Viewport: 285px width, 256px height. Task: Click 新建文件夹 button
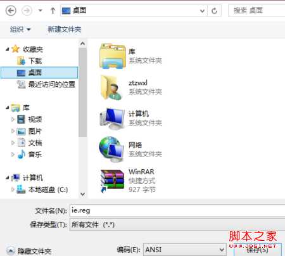point(65,29)
